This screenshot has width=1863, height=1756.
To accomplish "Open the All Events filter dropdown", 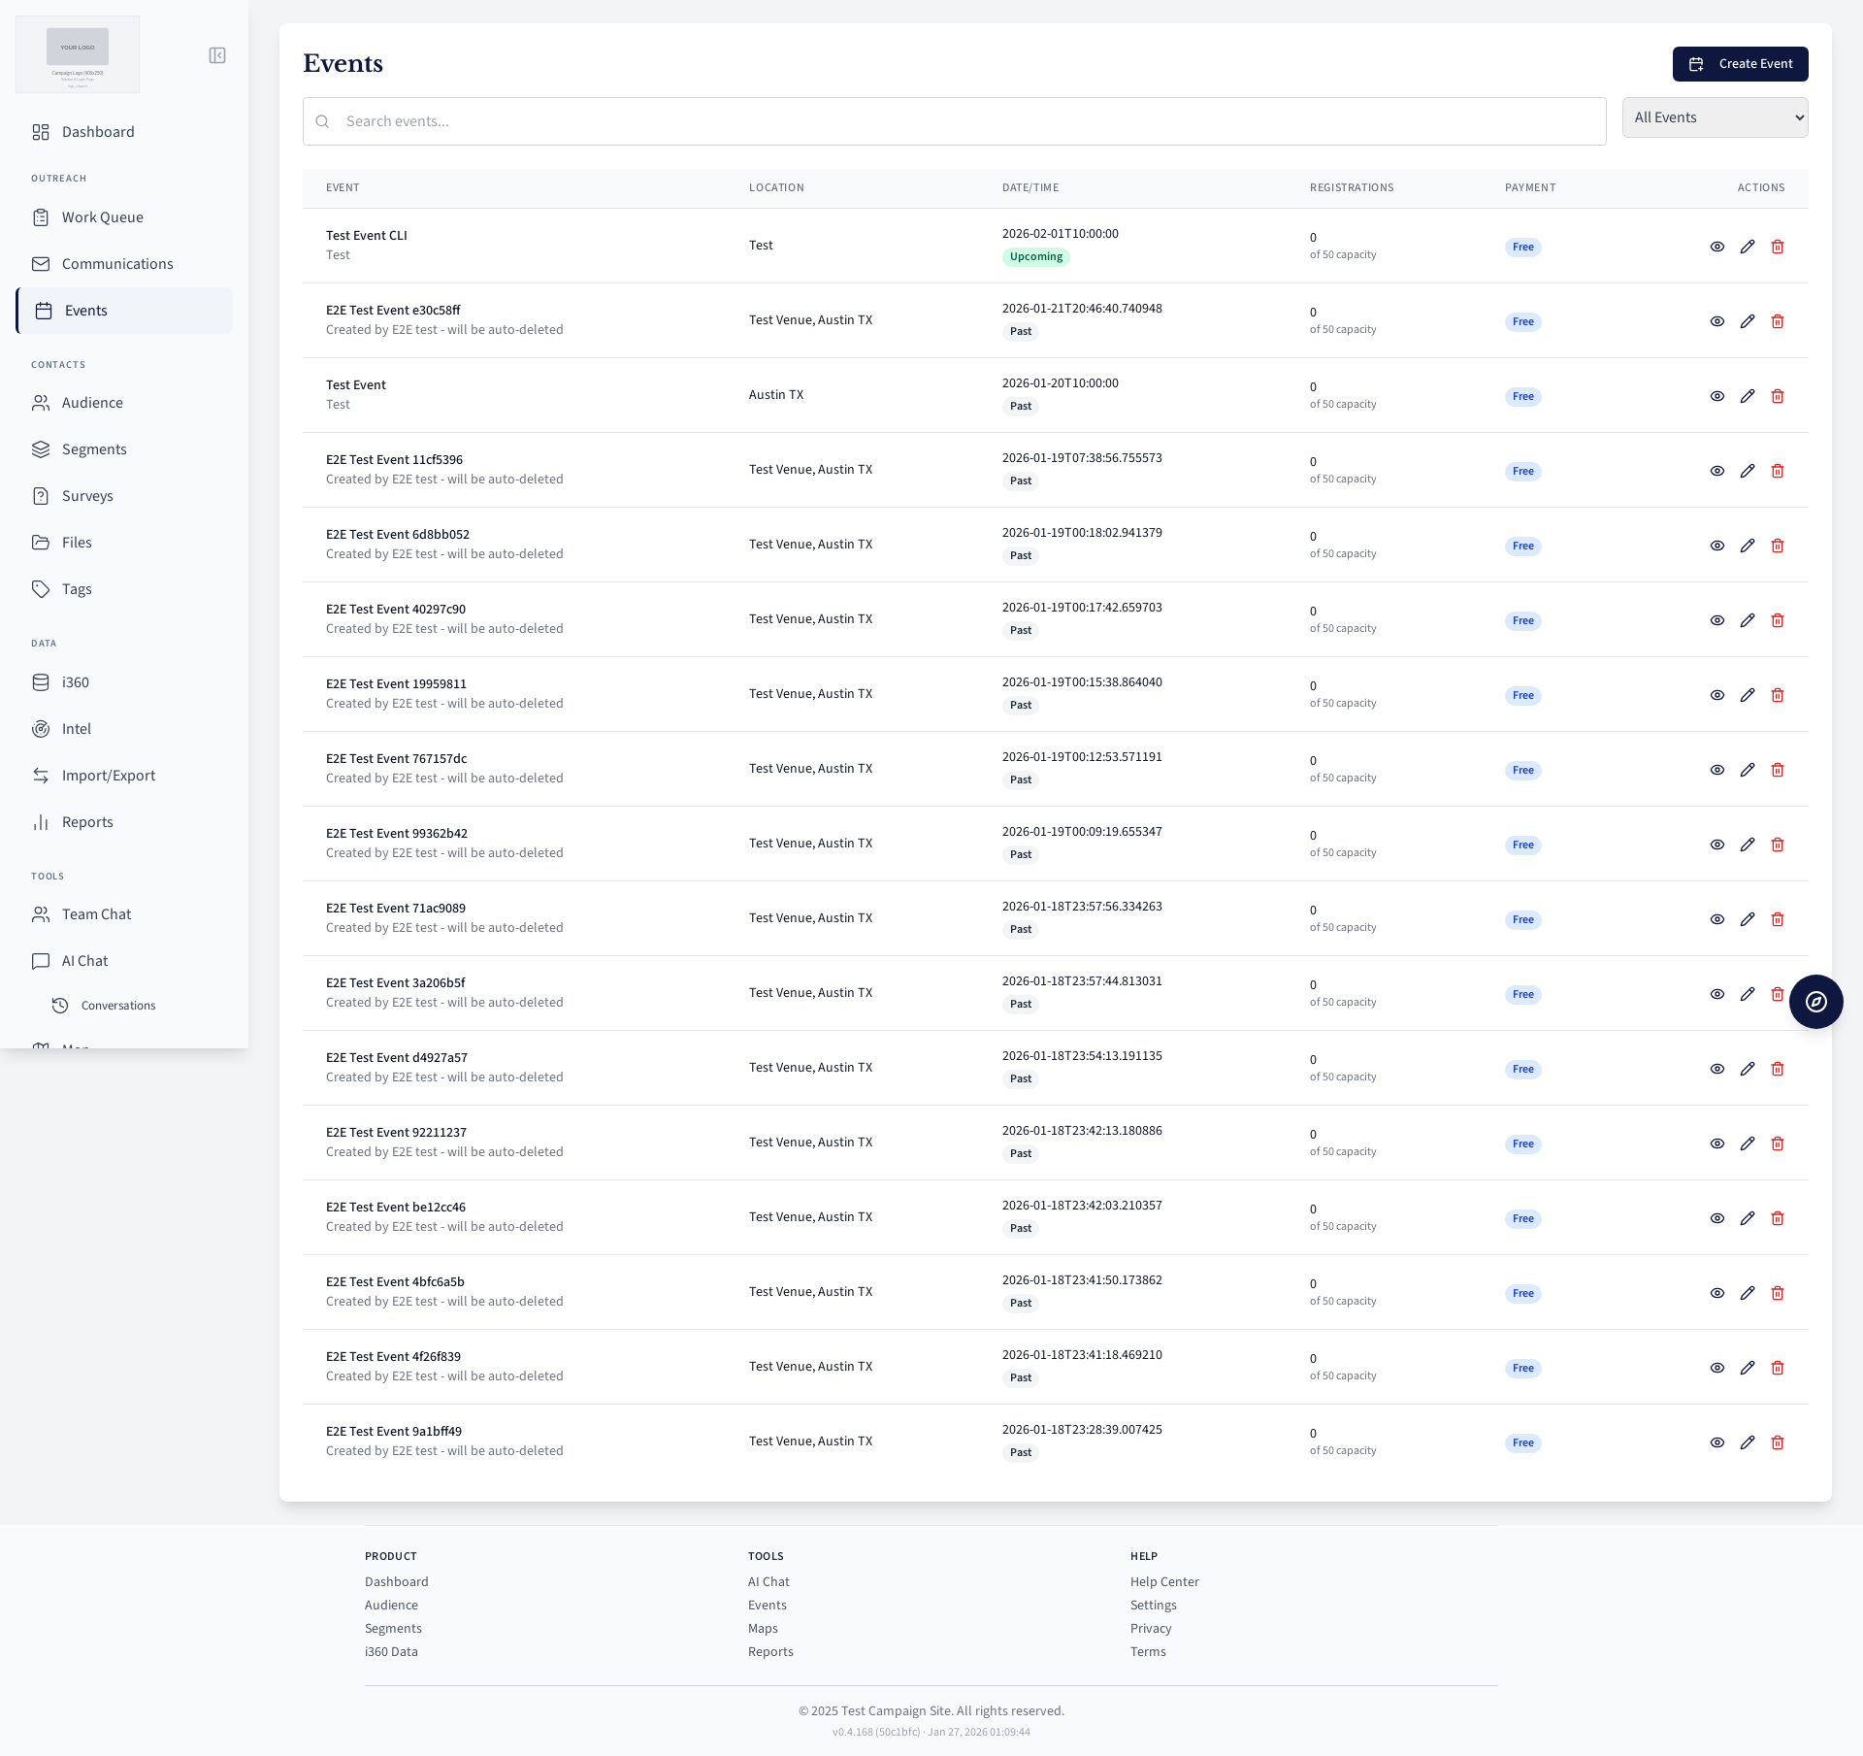I will point(1715,117).
